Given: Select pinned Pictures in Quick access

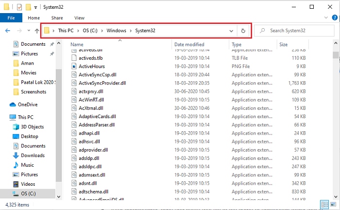Looking at the screenshot, I should (29, 53).
